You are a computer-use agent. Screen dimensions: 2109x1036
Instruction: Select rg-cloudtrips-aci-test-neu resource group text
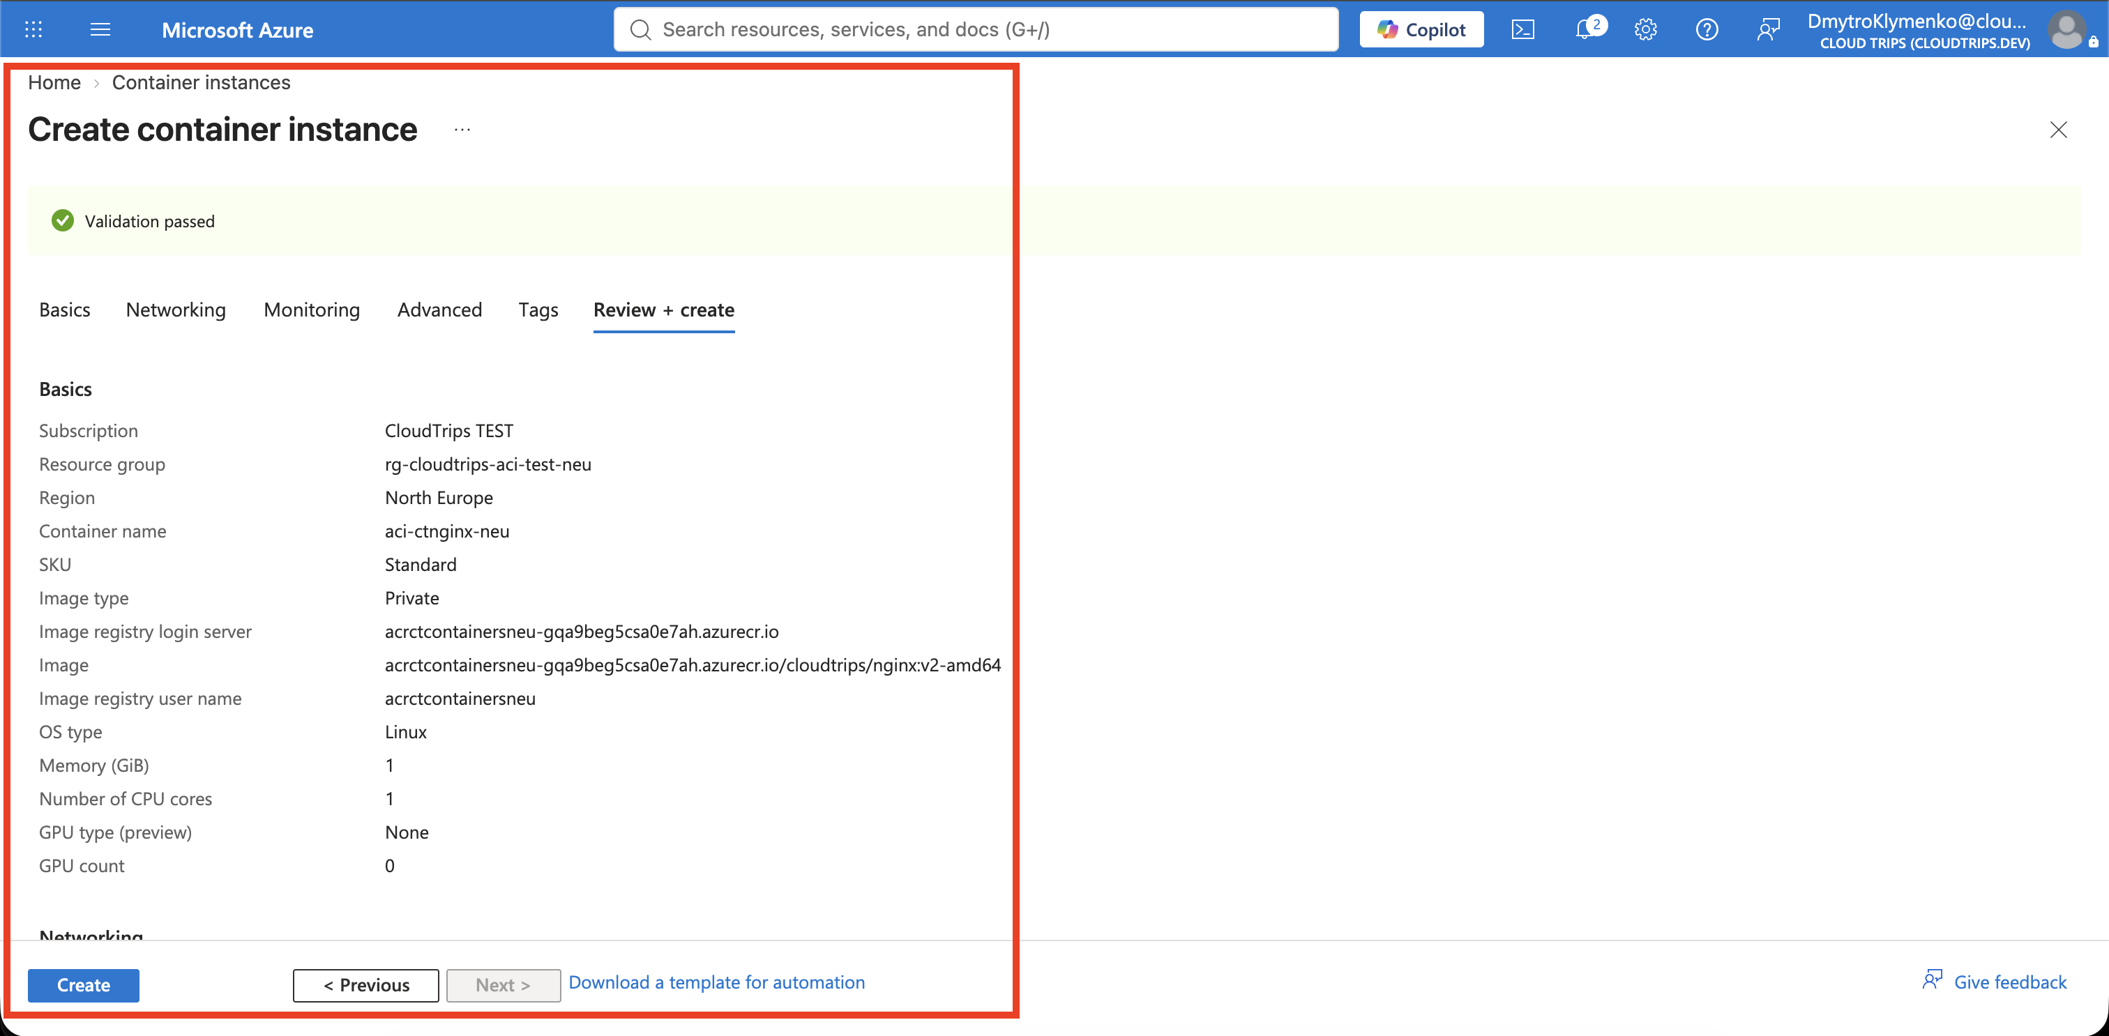pos(488,464)
